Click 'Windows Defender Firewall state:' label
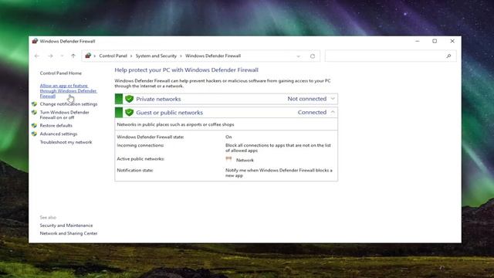The width and height of the screenshot is (494, 278). tap(151, 137)
